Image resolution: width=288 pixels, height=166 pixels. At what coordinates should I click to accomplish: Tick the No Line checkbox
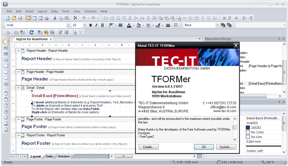click(x=248, y=137)
